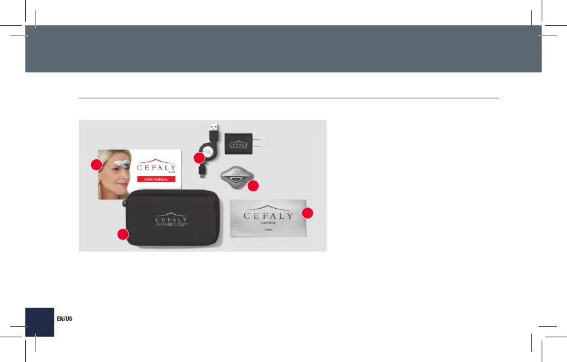
Task: Click the gray header banner
Action: pos(283,49)
